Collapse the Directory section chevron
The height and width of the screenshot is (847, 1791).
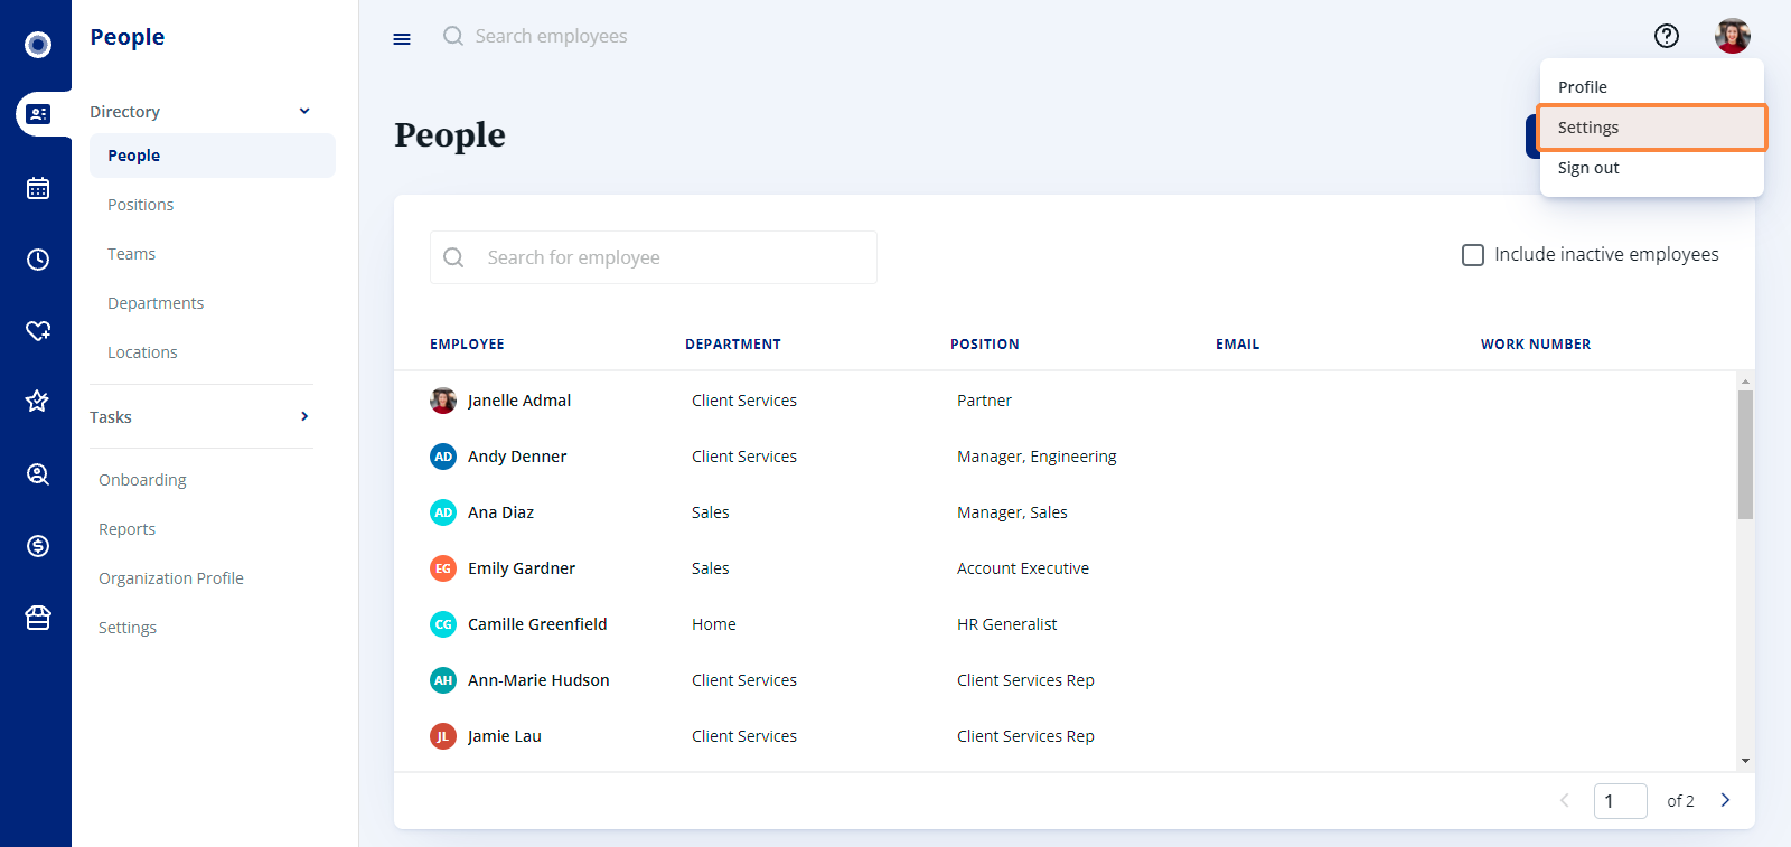304,111
